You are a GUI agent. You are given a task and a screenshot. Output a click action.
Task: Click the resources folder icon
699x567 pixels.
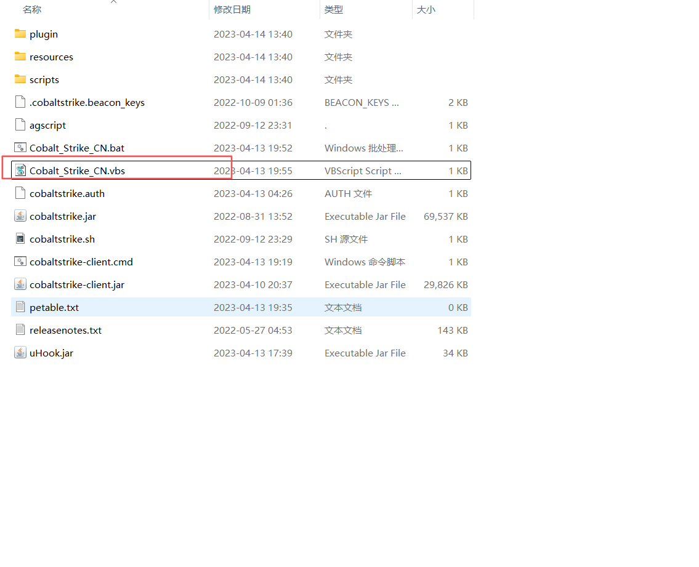20,57
